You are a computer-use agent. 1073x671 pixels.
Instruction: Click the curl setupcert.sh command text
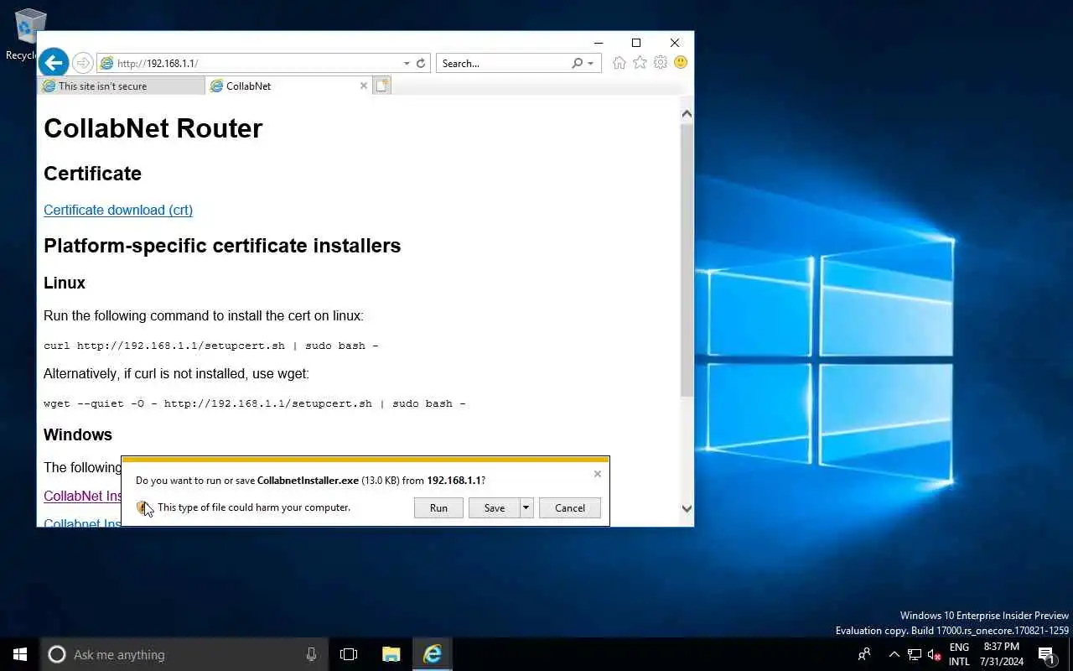(211, 346)
